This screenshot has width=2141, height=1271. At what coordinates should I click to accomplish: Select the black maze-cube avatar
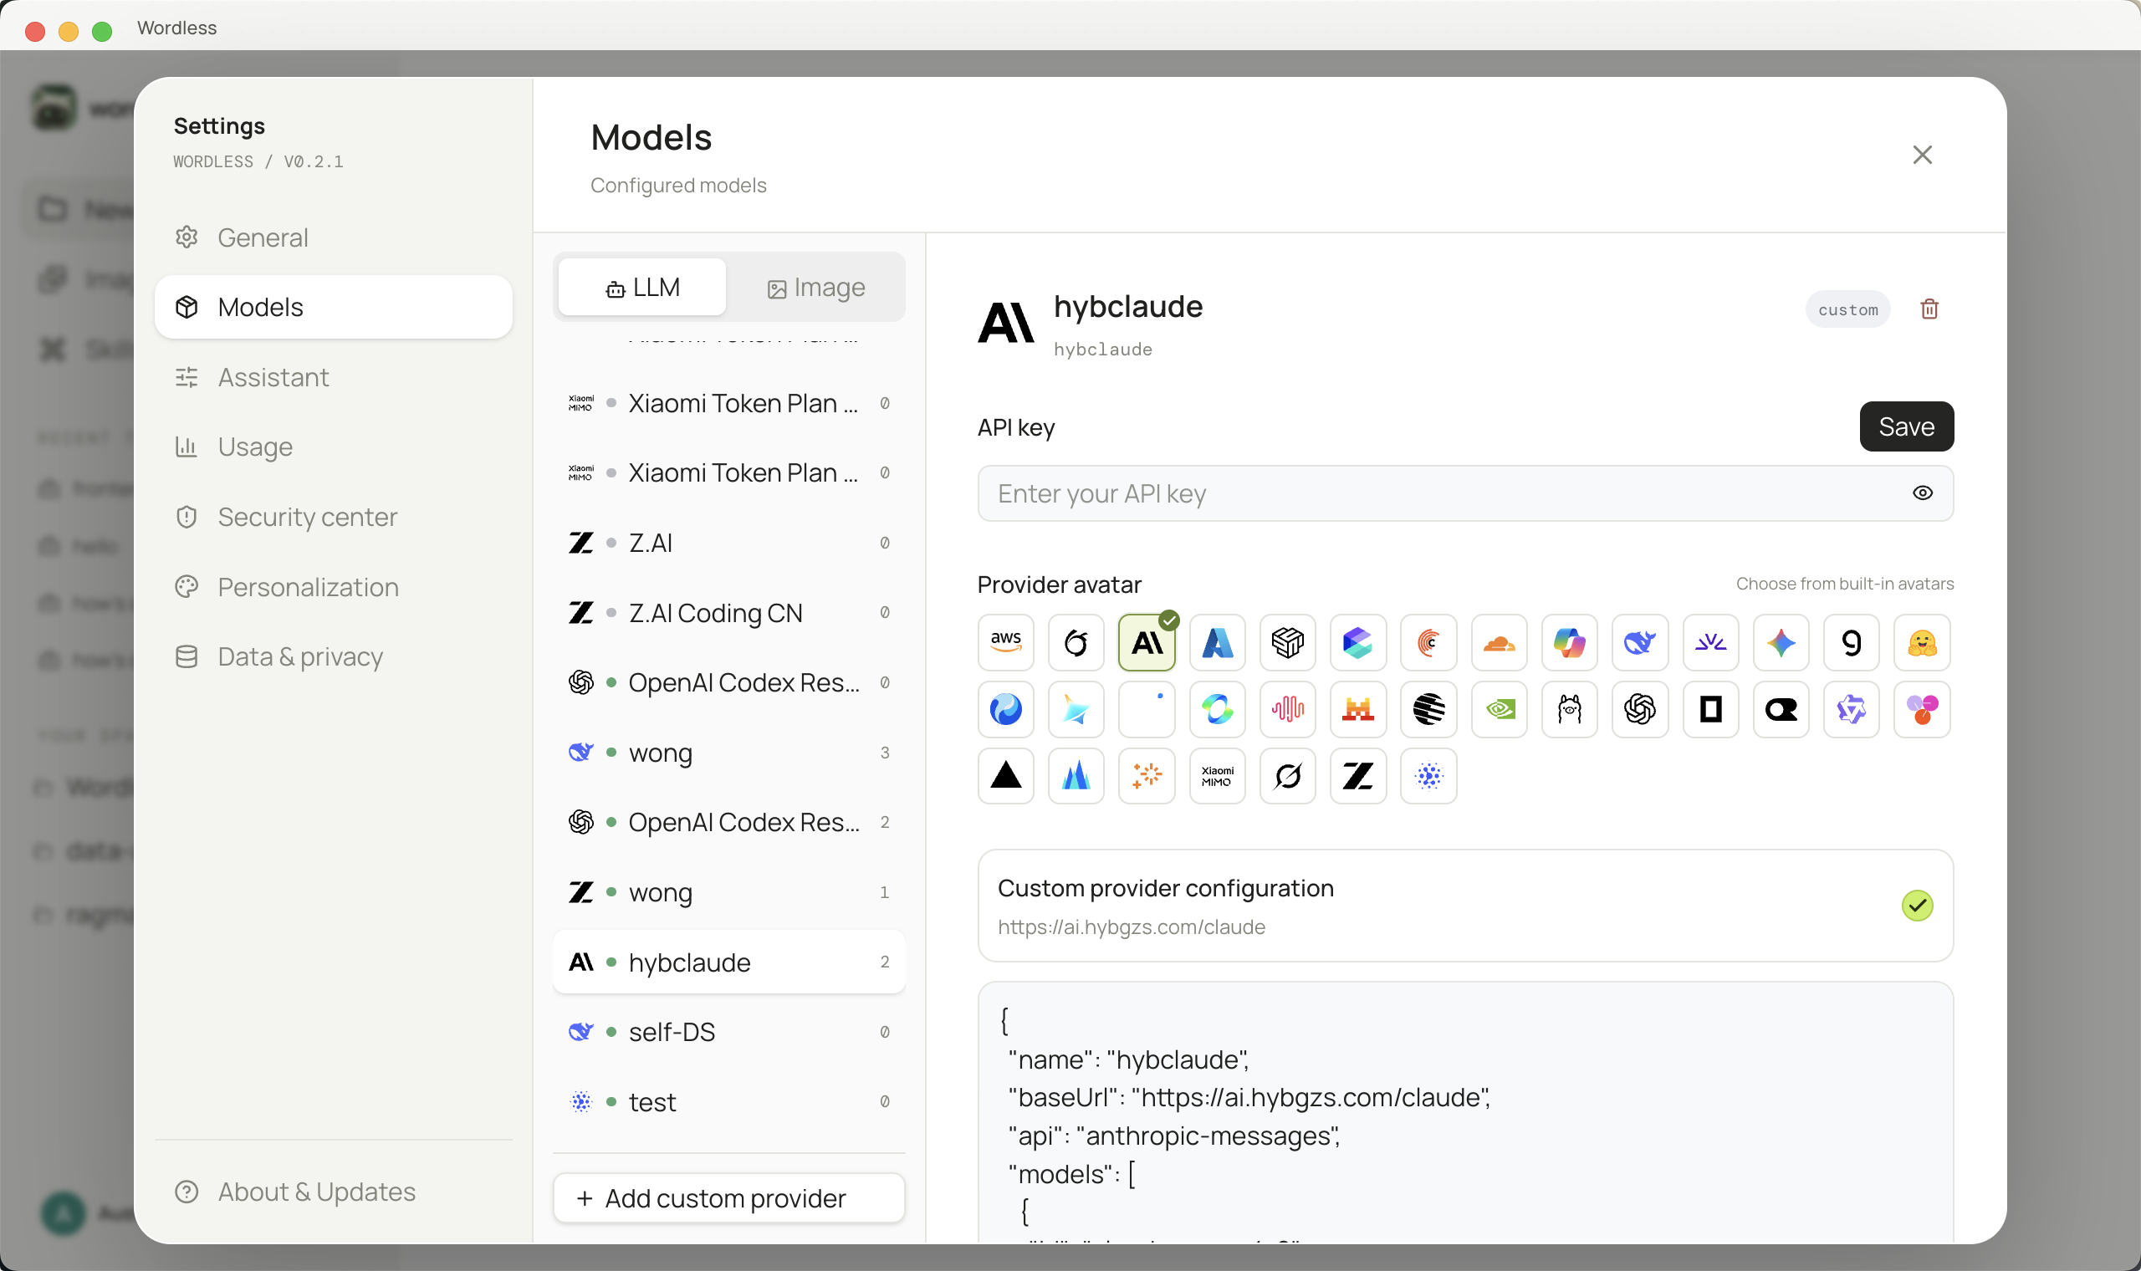(1287, 642)
